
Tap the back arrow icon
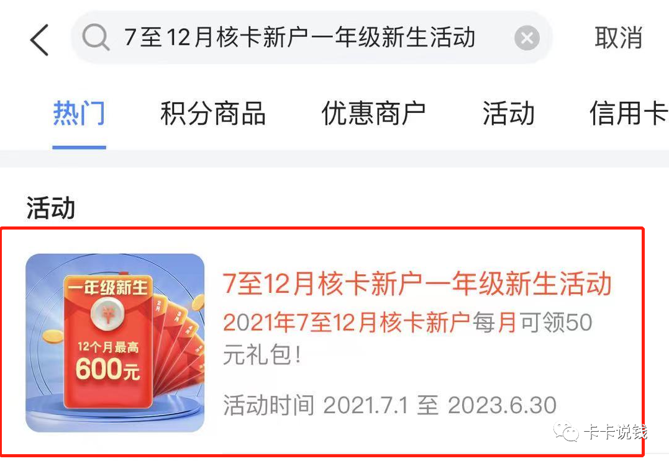(x=39, y=40)
